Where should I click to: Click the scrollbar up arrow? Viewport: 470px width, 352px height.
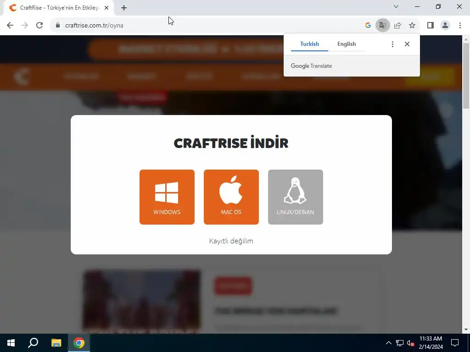click(466, 39)
